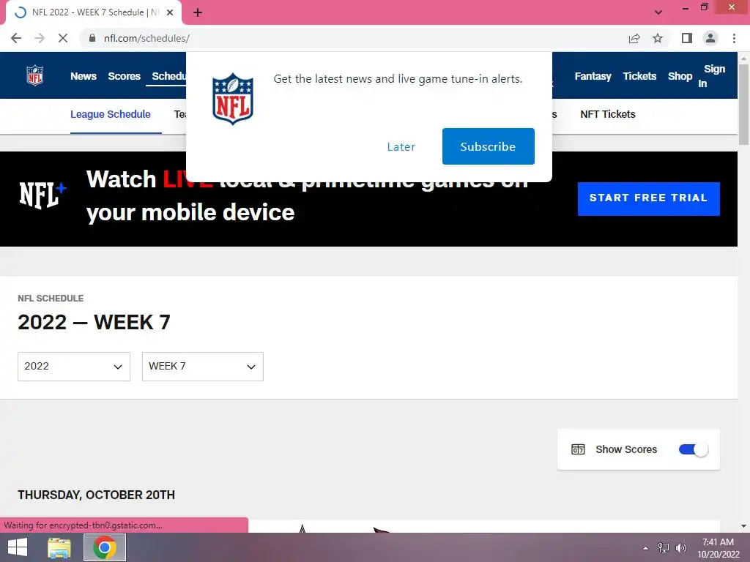
Task: Open network status icon in system tray
Action: [664, 548]
